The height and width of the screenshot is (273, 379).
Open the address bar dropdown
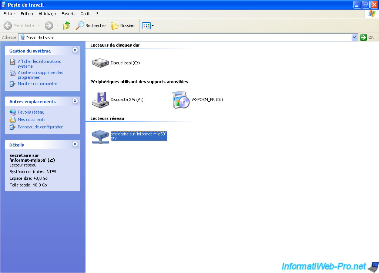pos(354,37)
